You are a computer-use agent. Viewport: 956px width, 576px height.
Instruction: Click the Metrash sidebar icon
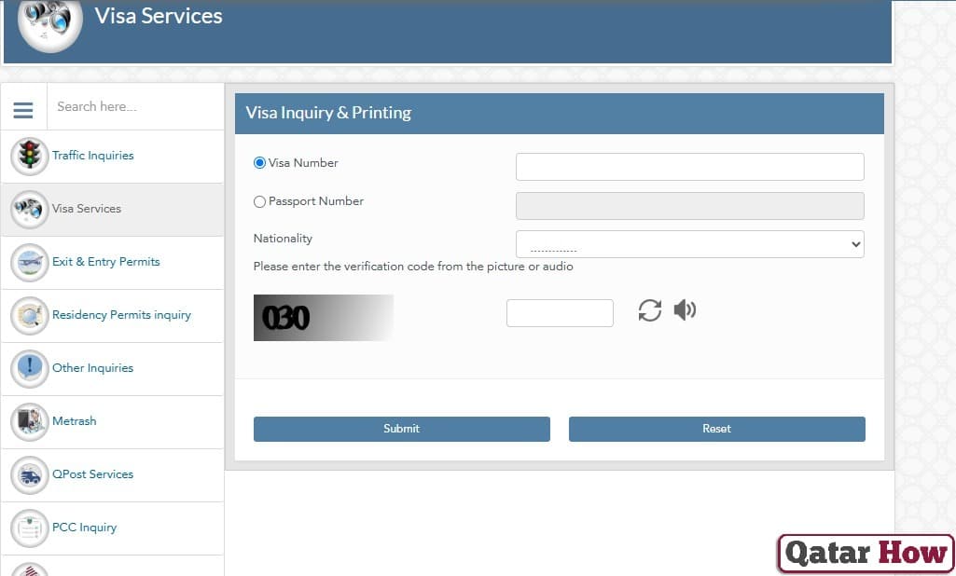(x=29, y=421)
